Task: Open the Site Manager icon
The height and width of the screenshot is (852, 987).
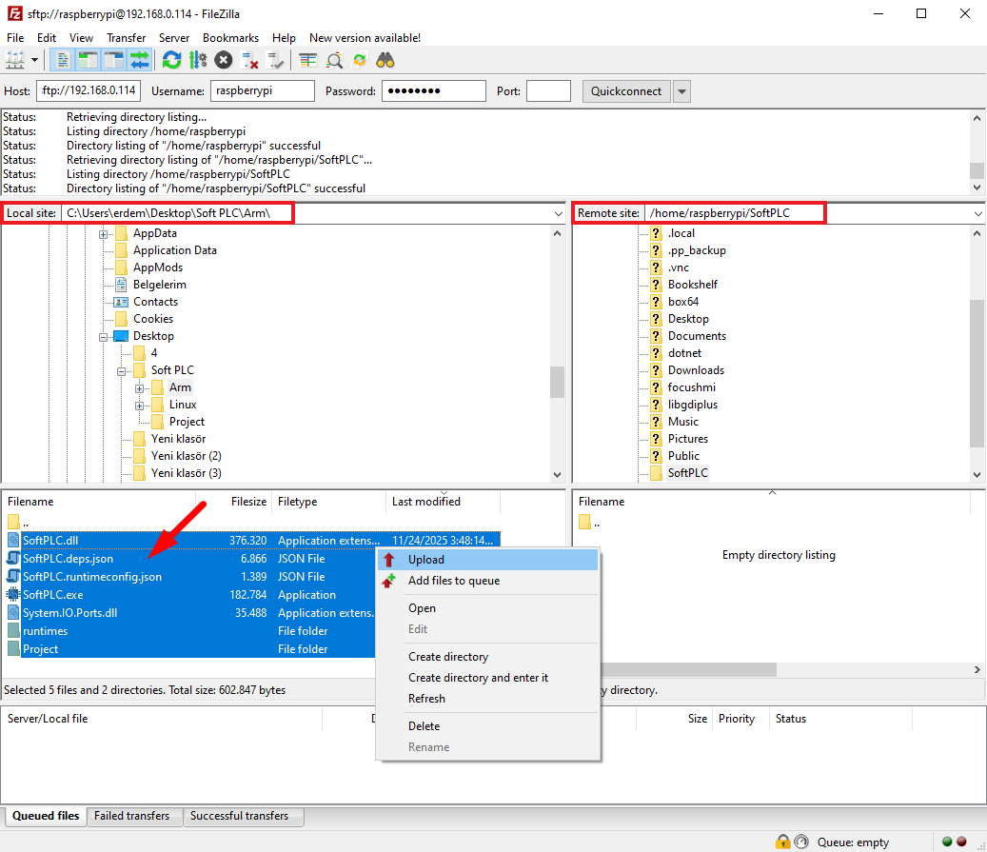Action: 15,60
